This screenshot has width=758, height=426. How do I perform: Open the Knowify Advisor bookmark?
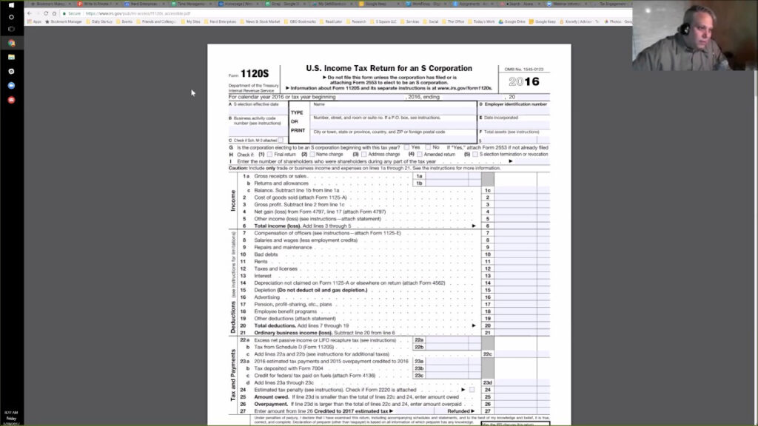(x=579, y=21)
